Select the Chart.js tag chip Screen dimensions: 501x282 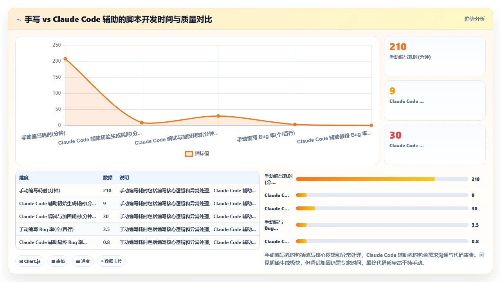pos(30,261)
